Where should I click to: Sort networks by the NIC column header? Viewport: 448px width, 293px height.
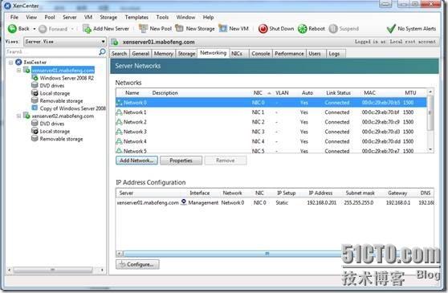[258, 93]
